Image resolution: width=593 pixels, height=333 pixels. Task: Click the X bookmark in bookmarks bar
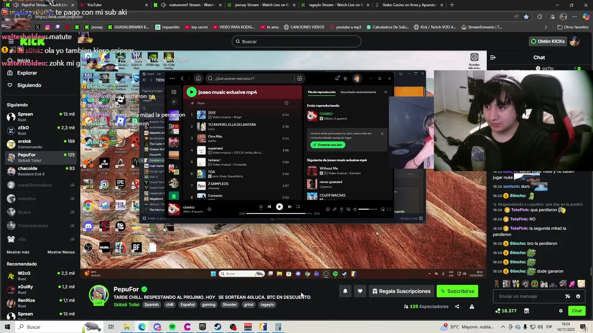pos(38,27)
